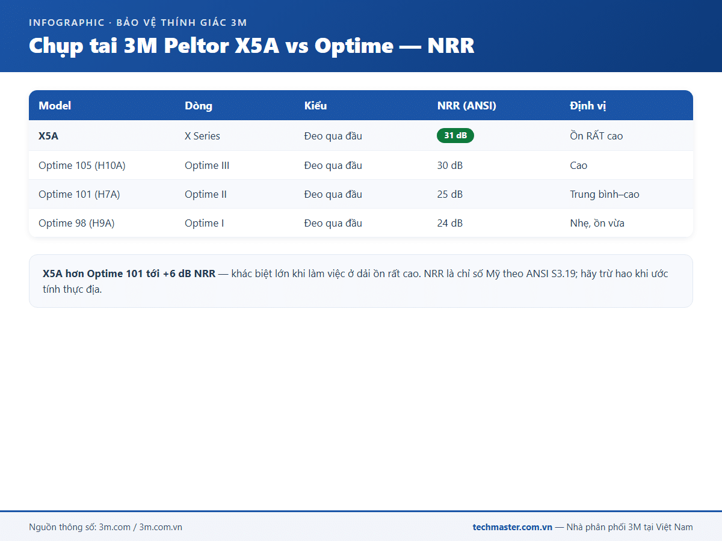Click the Optime III cell
The height and width of the screenshot is (541, 722).
[x=207, y=165]
